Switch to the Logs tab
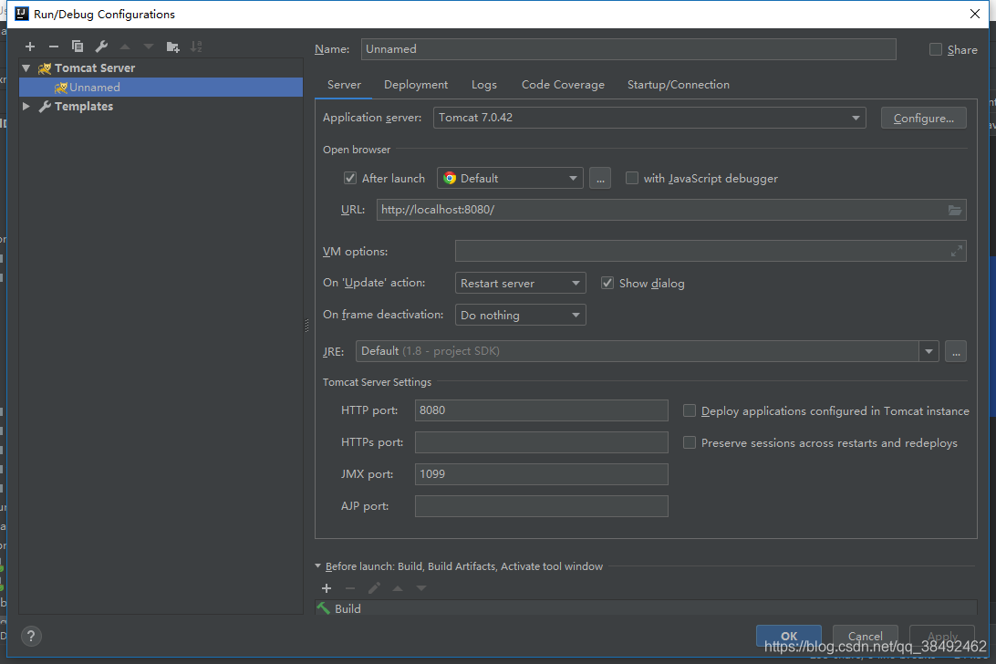Image resolution: width=996 pixels, height=664 pixels. [x=484, y=85]
